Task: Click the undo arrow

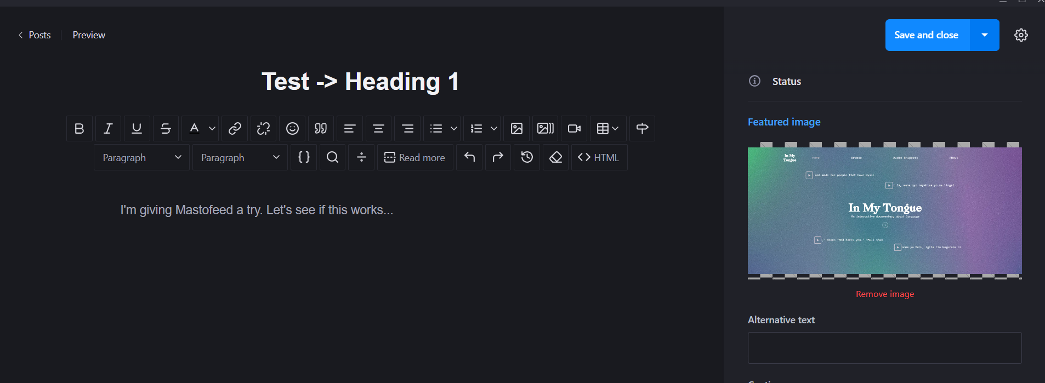Action: (x=469, y=157)
